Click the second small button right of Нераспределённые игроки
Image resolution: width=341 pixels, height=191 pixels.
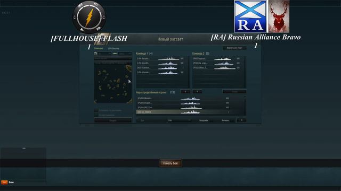(x=197, y=92)
